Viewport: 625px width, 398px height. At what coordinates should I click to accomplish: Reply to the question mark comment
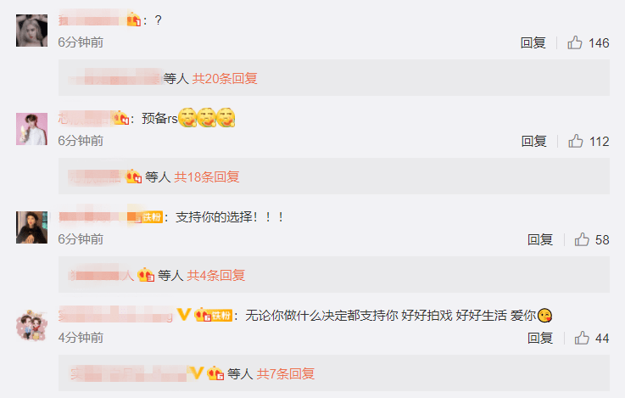tap(533, 42)
